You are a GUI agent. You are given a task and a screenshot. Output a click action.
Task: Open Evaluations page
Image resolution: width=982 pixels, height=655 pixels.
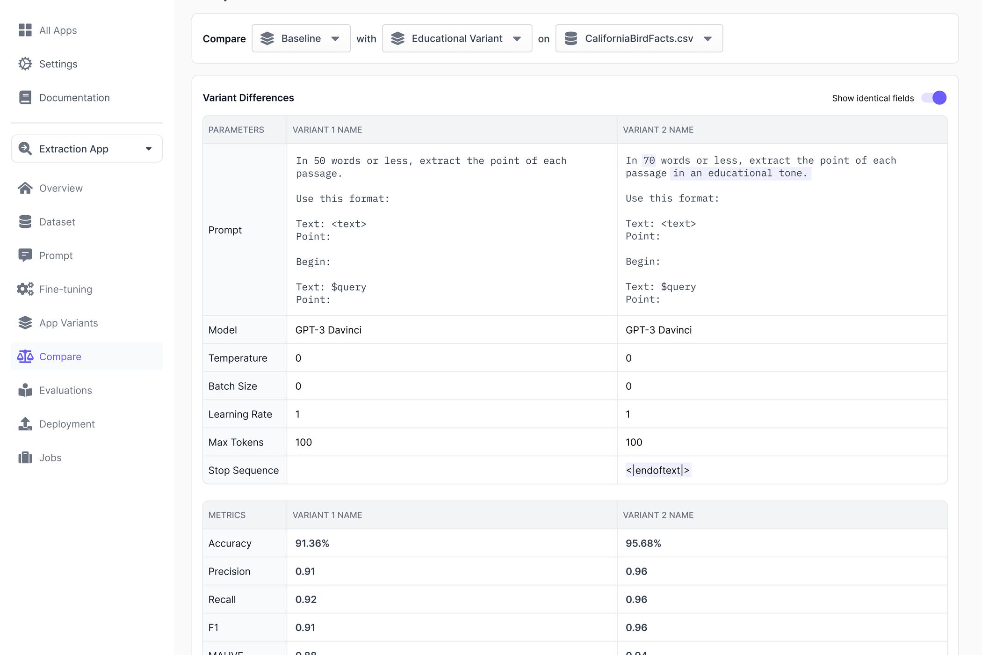pos(65,390)
